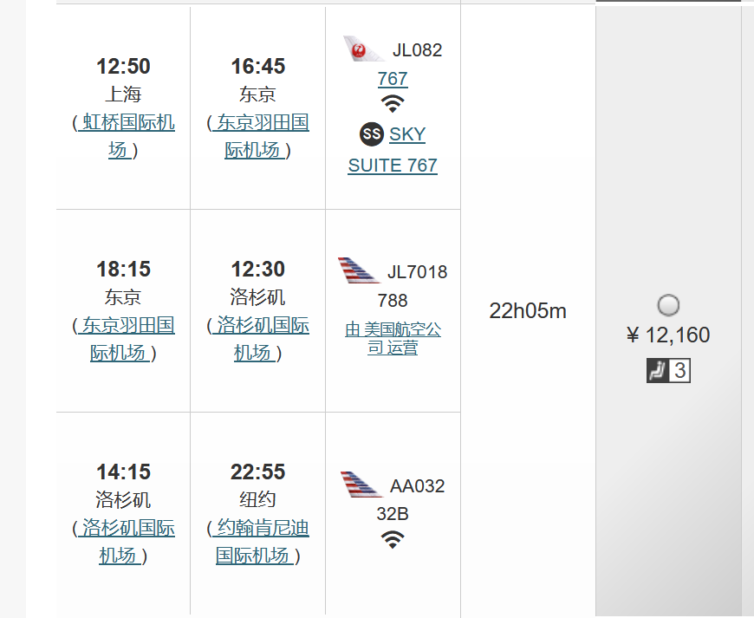Screen dimensions: 754x618
Task: Click the Japan Airlines logo beside JL082
Action: (x=364, y=49)
